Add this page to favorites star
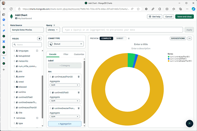This screenshot has width=197, height=131. [x=138, y=9]
